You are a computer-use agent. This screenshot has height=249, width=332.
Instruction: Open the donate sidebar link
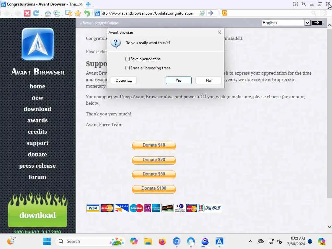click(x=38, y=154)
